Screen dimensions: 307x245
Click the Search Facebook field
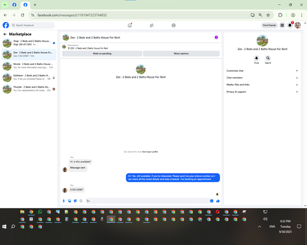33,25
